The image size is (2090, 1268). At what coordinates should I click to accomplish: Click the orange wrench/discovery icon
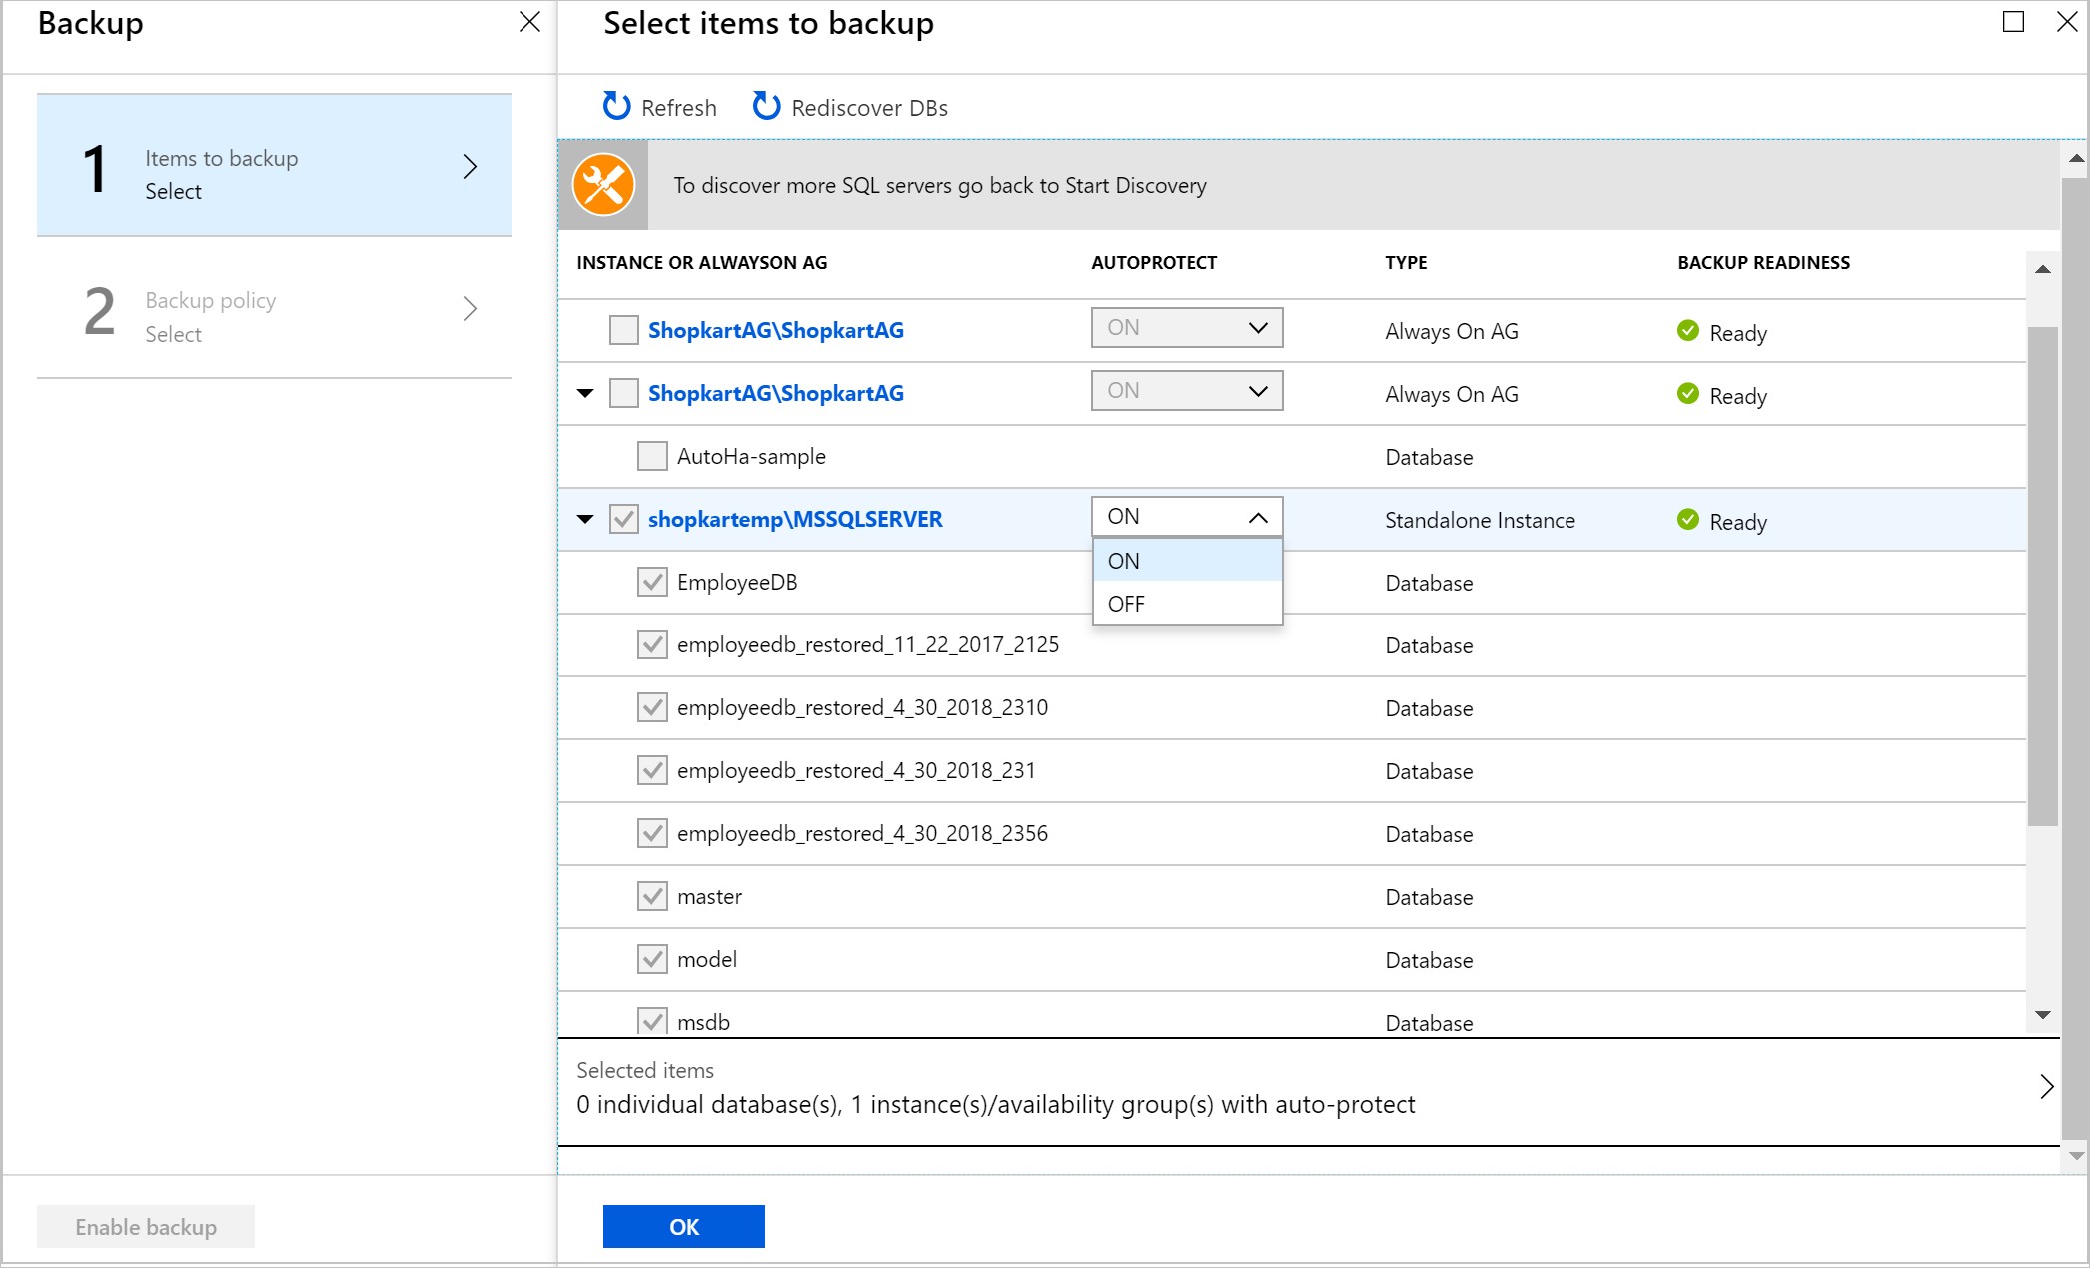click(x=603, y=184)
